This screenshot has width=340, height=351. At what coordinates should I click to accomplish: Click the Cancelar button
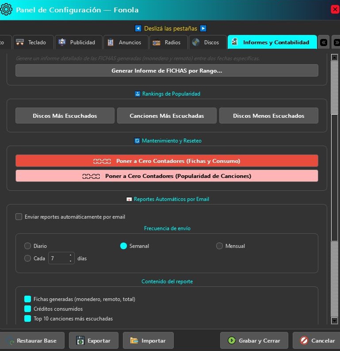pyautogui.click(x=316, y=340)
